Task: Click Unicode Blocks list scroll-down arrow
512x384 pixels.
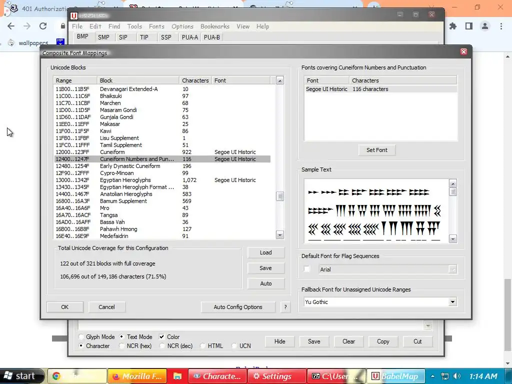Action: pyautogui.click(x=280, y=235)
